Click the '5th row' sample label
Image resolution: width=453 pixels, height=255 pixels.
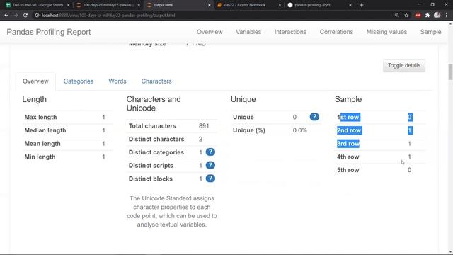[348, 170]
